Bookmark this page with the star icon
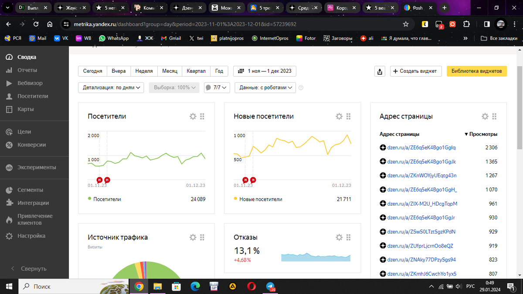Image resolution: width=523 pixels, height=294 pixels. point(406,24)
